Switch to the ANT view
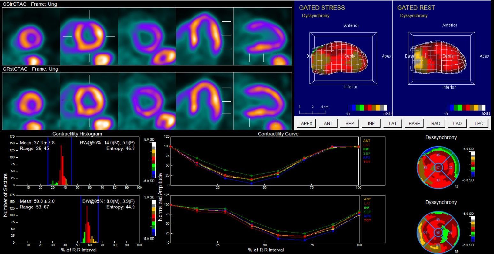This screenshot has height=254, width=494. click(x=328, y=123)
